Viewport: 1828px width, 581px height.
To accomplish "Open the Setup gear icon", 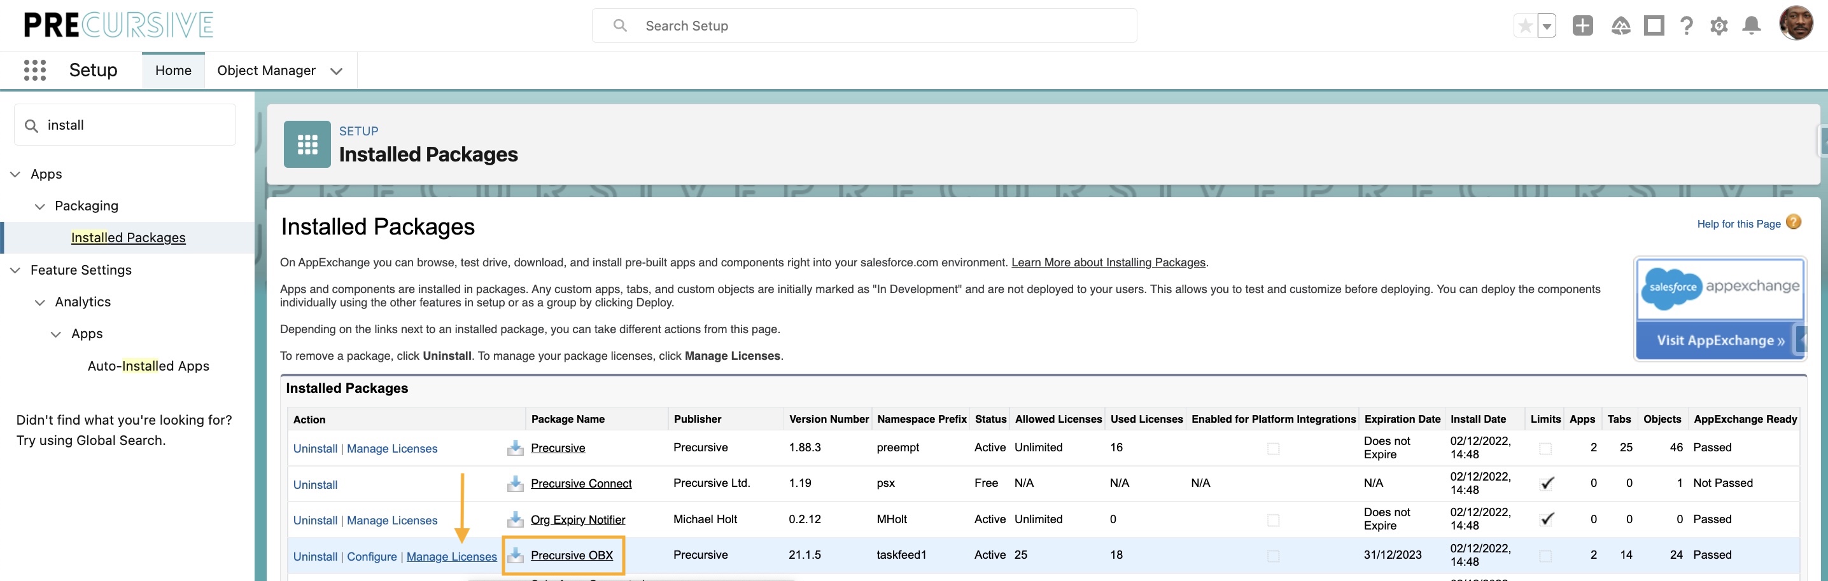I will (1719, 25).
